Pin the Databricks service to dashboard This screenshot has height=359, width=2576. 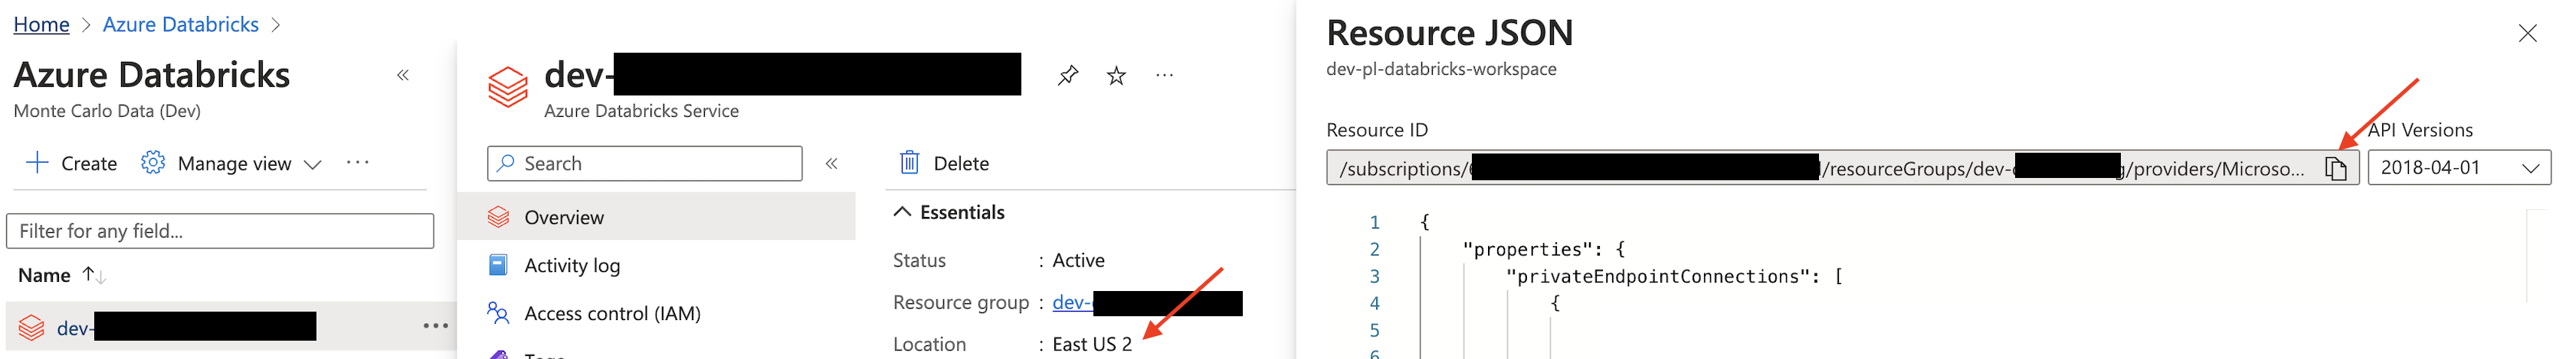coord(1068,76)
